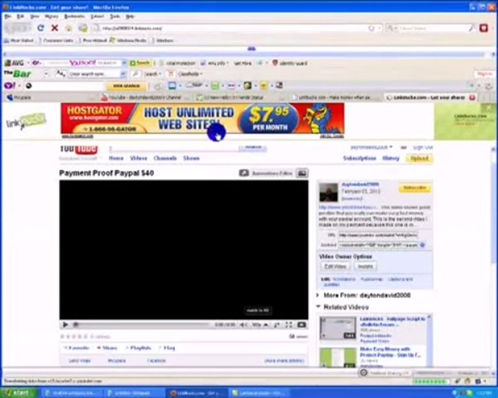Stop loading with the red X icon
The width and height of the screenshot is (498, 398).
point(55,28)
